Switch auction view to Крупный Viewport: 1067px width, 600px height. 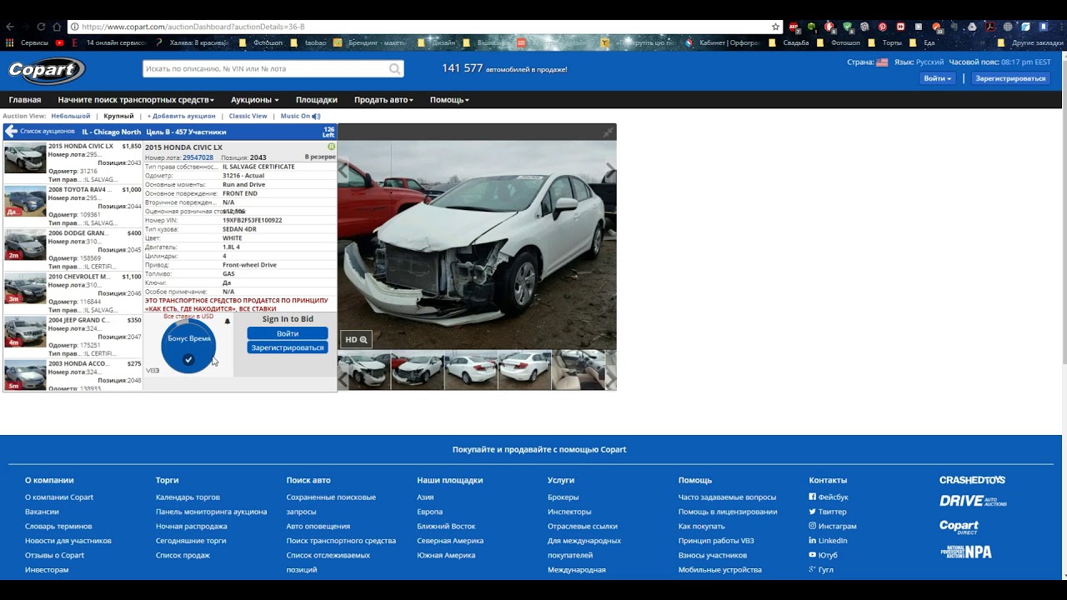[x=118, y=116]
